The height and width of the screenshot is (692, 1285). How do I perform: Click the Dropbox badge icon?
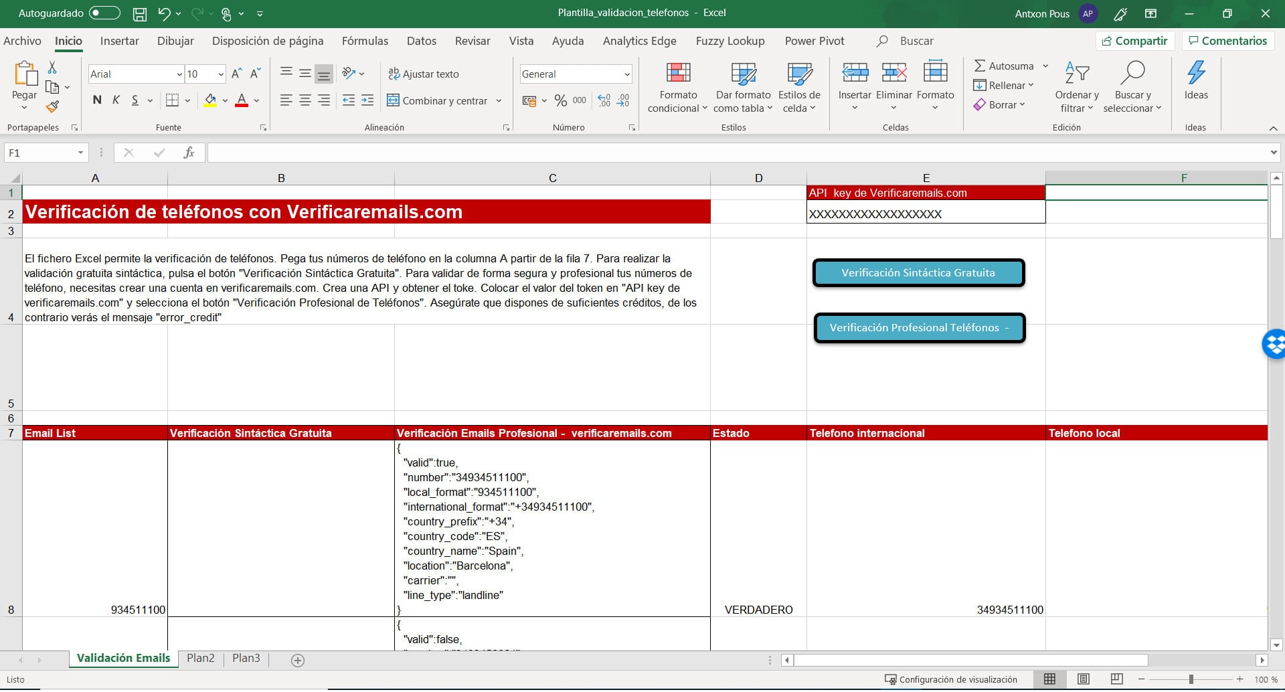(x=1274, y=345)
